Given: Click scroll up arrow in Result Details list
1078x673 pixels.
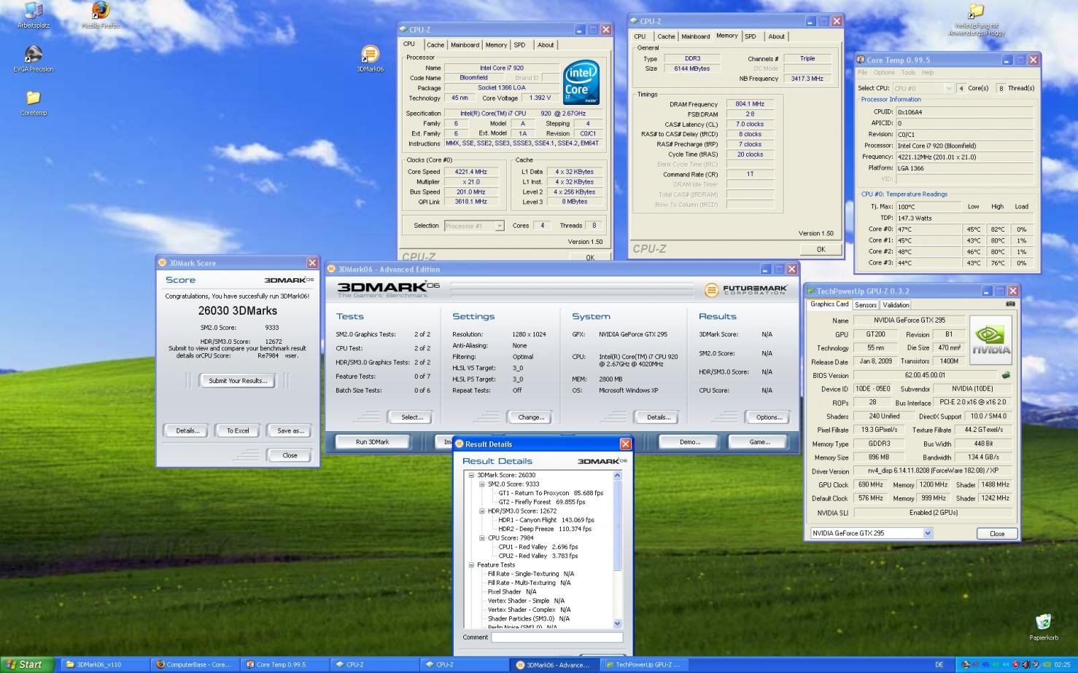Looking at the screenshot, I should pyautogui.click(x=618, y=475).
